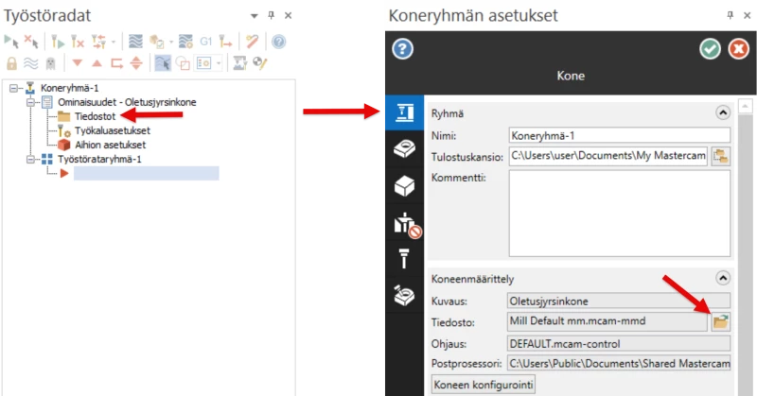This screenshot has height=396, width=757.
Task: Click the G1 post toolbar icon
Action: click(x=205, y=42)
